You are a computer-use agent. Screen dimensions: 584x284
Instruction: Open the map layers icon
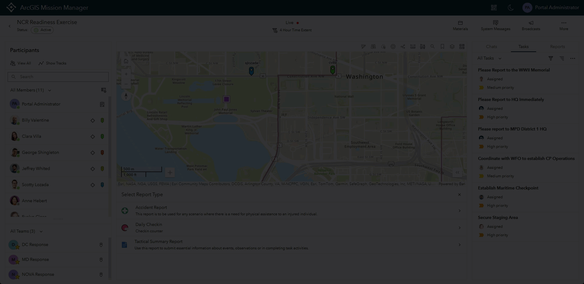pyautogui.click(x=452, y=47)
